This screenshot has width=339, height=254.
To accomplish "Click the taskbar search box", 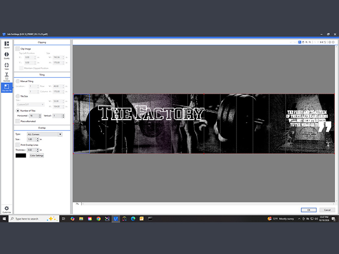I will point(34,219).
